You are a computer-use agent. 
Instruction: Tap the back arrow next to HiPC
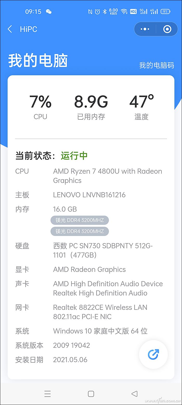(10, 29)
